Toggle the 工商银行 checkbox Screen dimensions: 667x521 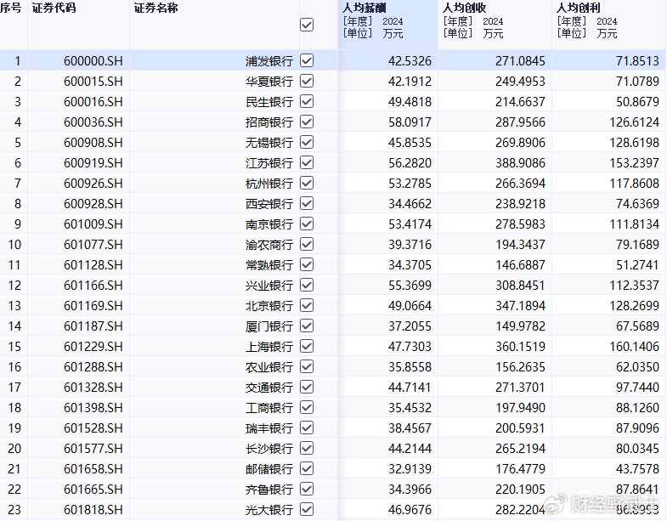point(307,407)
